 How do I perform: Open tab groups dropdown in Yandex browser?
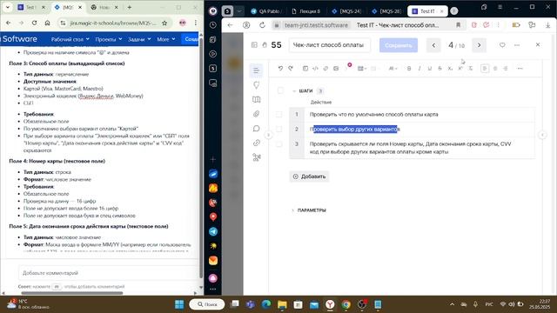tap(239, 11)
